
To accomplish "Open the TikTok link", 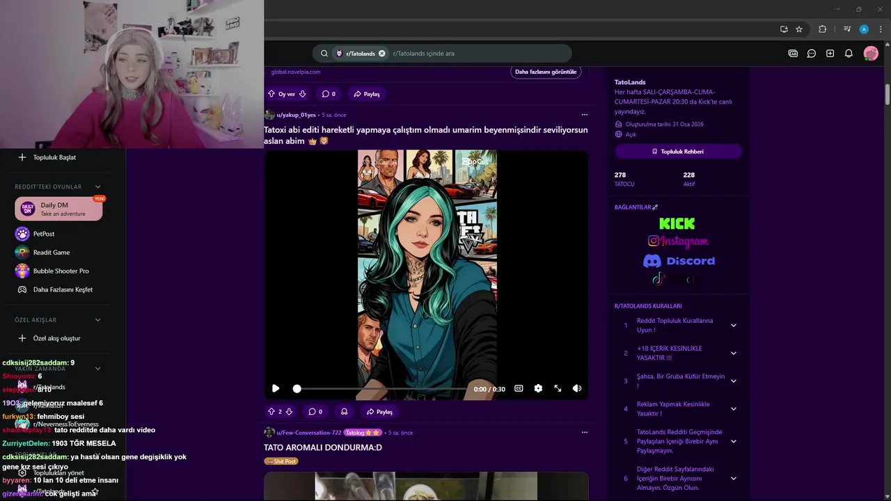I will tap(675, 279).
